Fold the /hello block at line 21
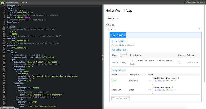The width and height of the screenshot is (206, 109). (6, 53)
